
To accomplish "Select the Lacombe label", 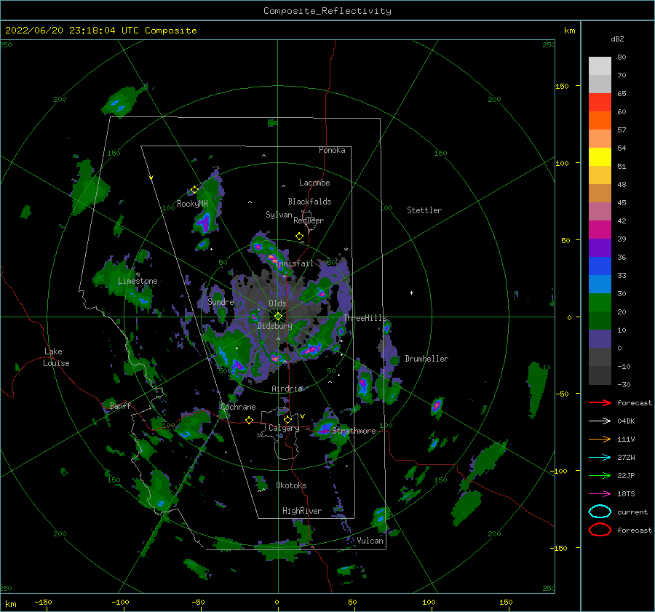I will 314,183.
